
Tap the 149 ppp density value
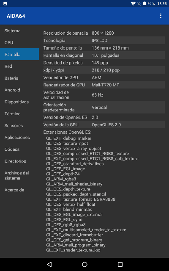100,63
